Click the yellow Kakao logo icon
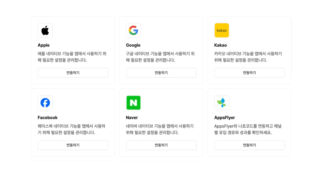 (222, 30)
